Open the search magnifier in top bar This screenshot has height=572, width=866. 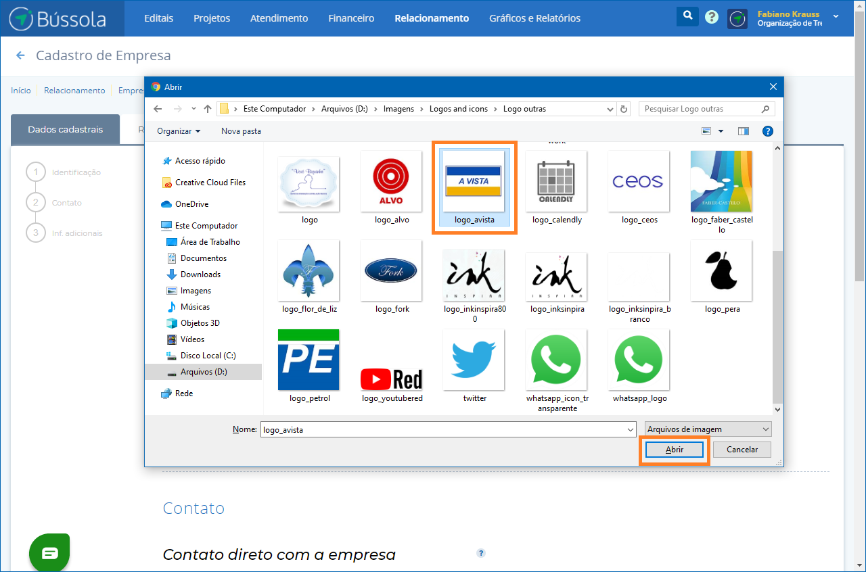point(687,16)
